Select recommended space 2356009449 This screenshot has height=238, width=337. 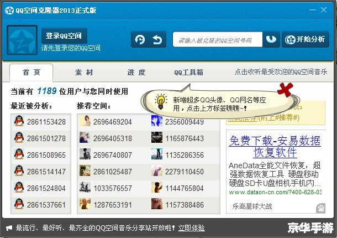pyautogui.click(x=185, y=122)
